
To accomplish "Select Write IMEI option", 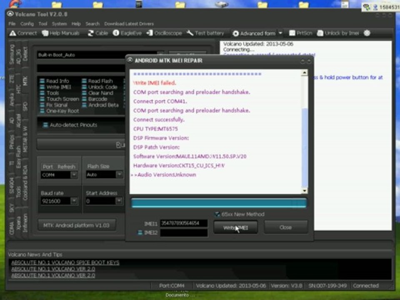I will pyautogui.click(x=55, y=87).
